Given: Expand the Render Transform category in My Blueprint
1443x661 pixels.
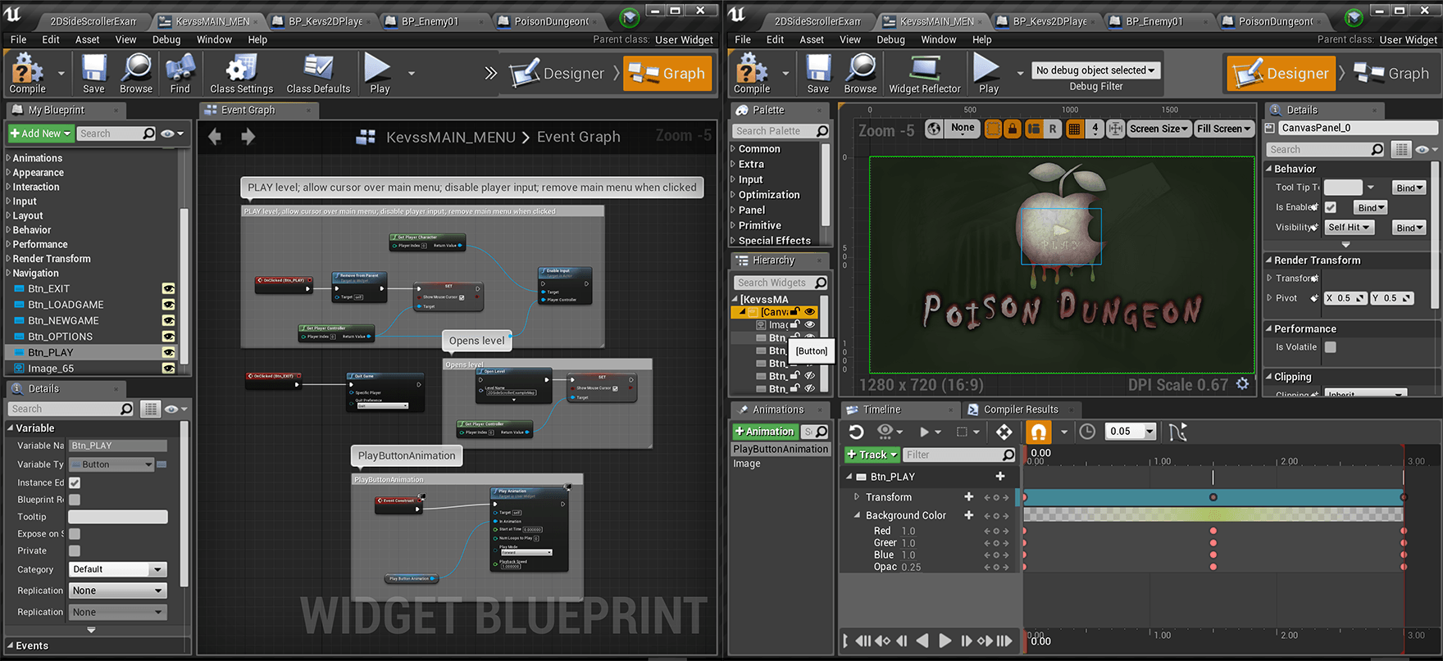Looking at the screenshot, I should click(8, 259).
